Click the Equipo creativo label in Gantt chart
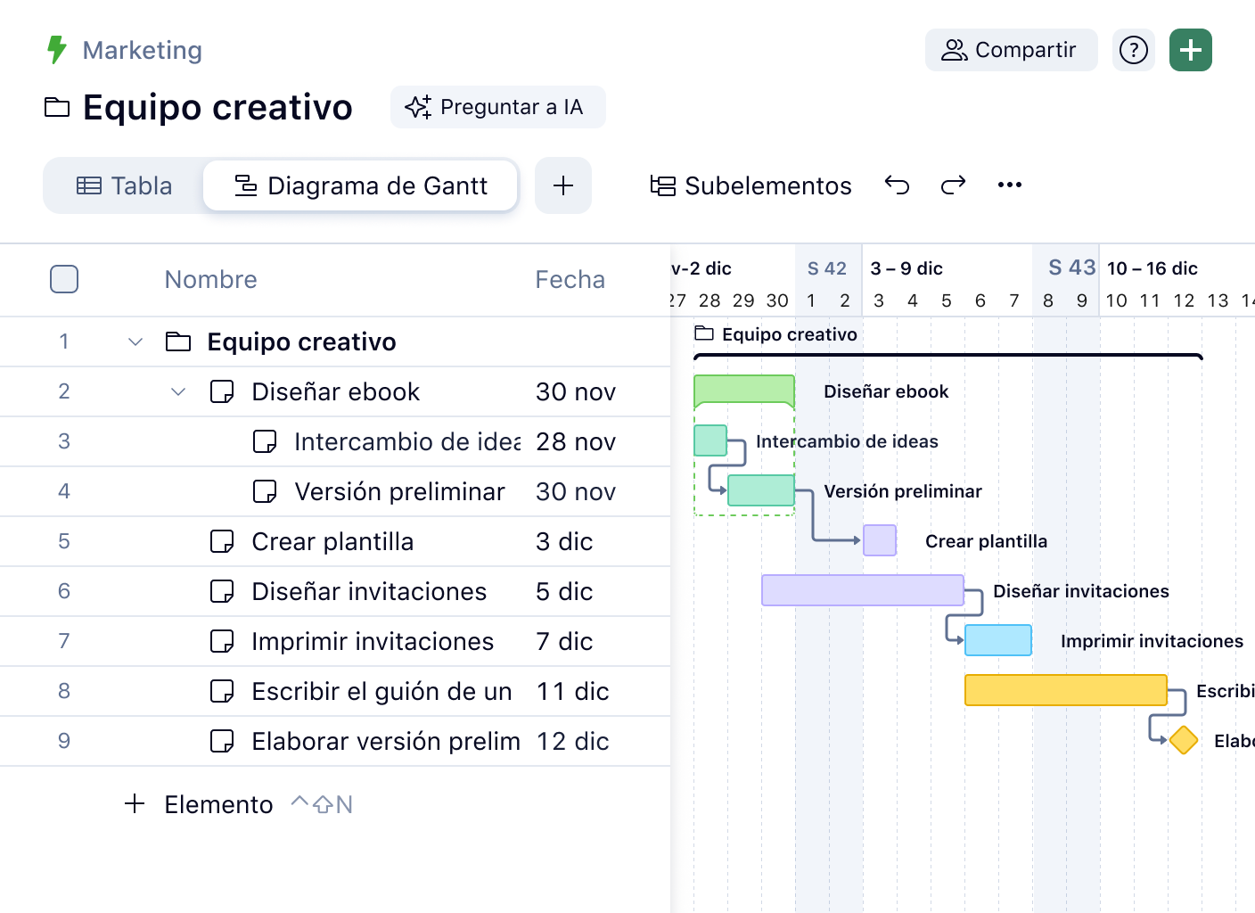This screenshot has width=1255, height=913. click(790, 334)
